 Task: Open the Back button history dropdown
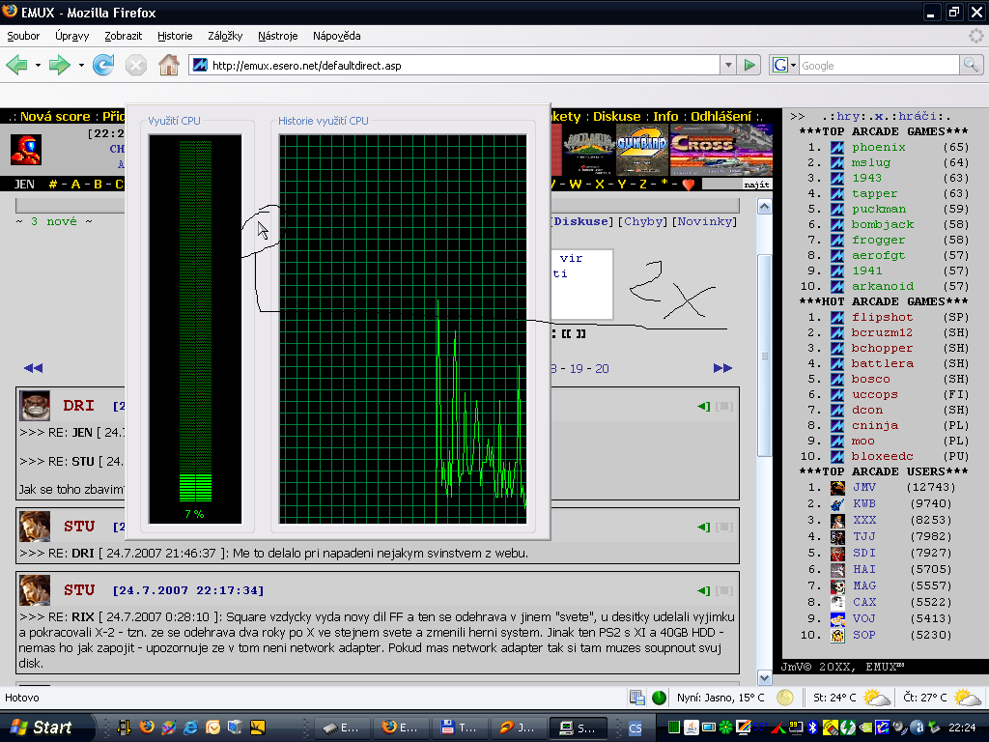pos(38,65)
